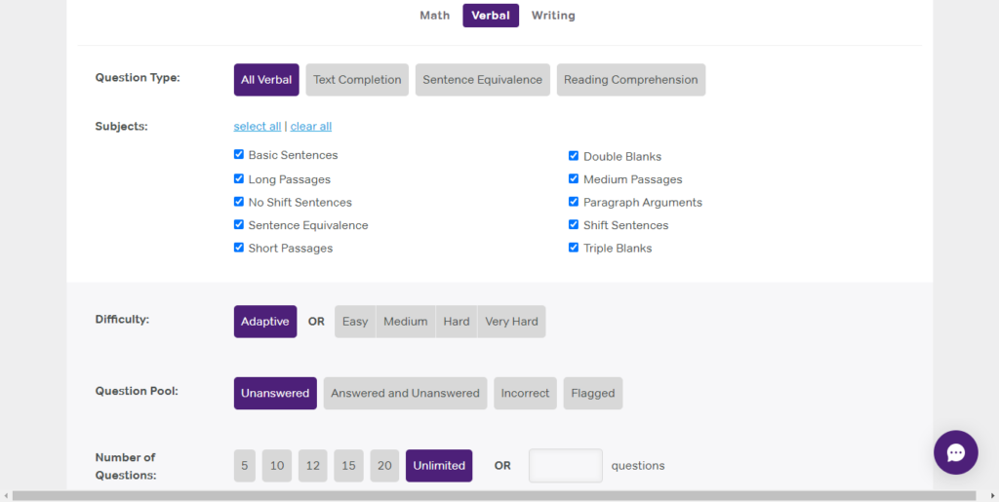Select the Verbal tab
999x502 pixels.
point(491,16)
